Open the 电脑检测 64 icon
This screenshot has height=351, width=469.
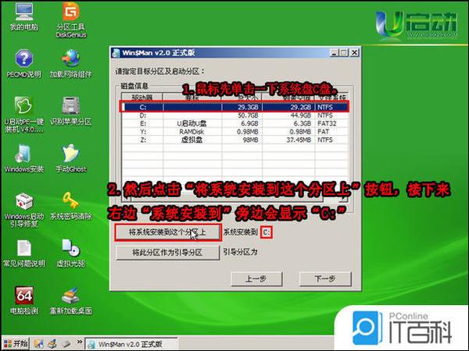pos(24,300)
